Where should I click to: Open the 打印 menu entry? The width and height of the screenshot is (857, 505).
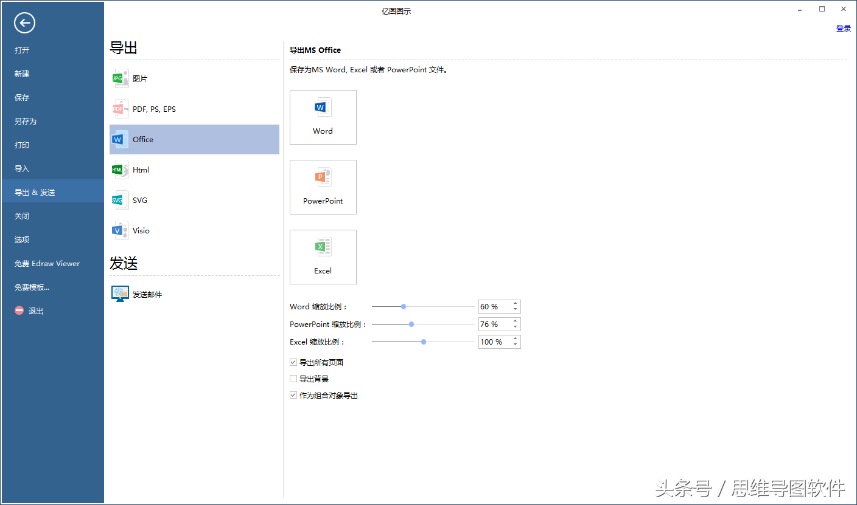tap(52, 145)
